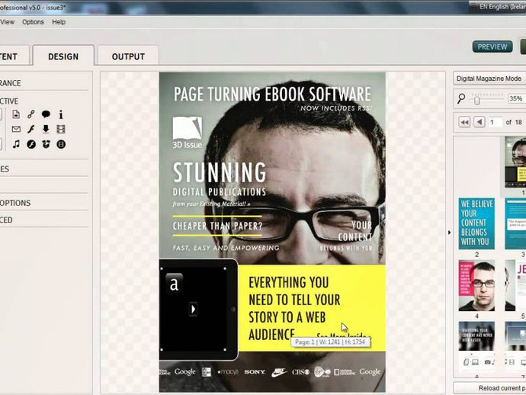Open the View menu
The height and width of the screenshot is (395, 526).
7,22
